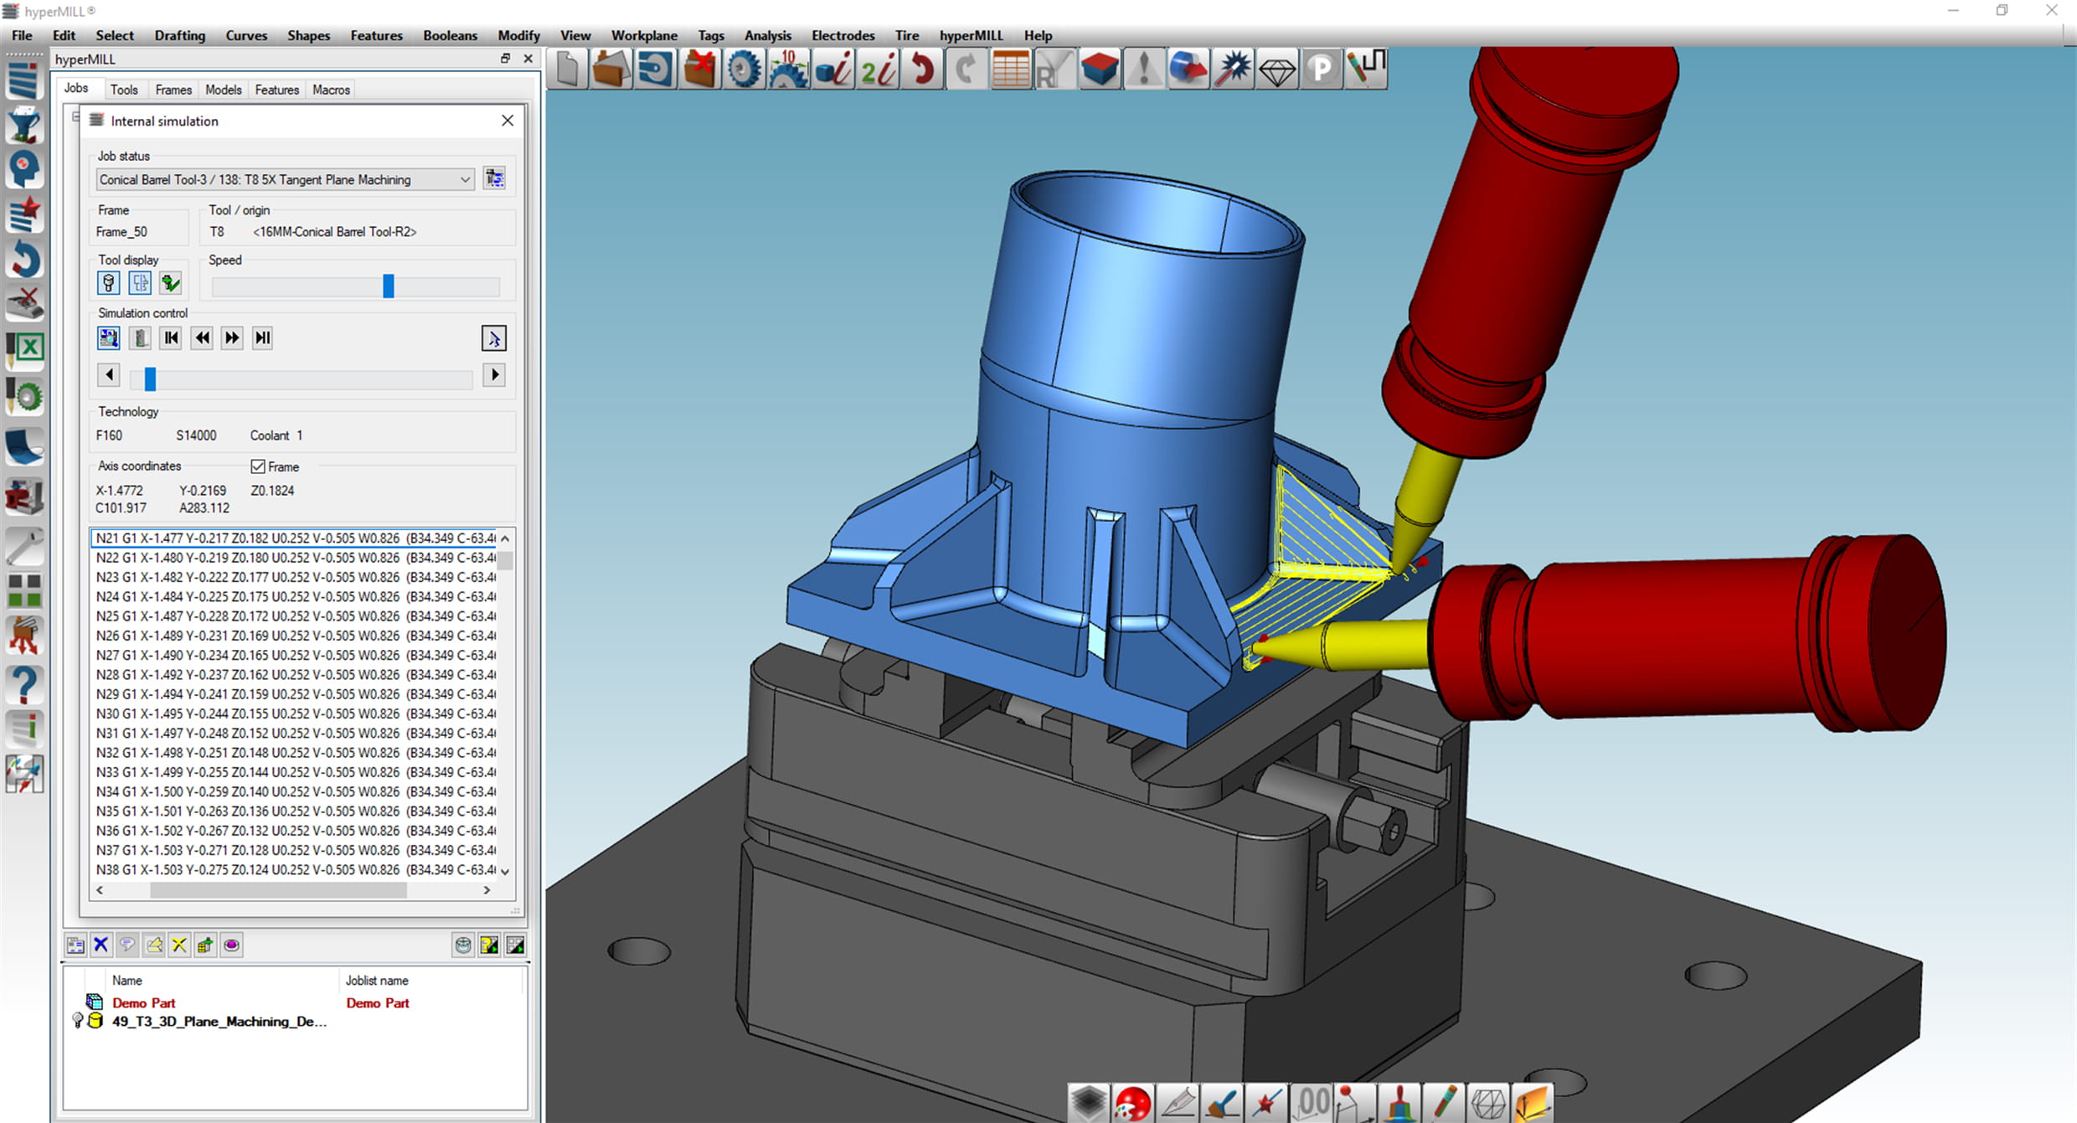Toggle the arrow mode button in Simulation control

[x=494, y=338]
